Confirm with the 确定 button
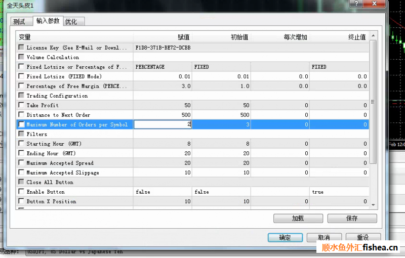 (285, 237)
